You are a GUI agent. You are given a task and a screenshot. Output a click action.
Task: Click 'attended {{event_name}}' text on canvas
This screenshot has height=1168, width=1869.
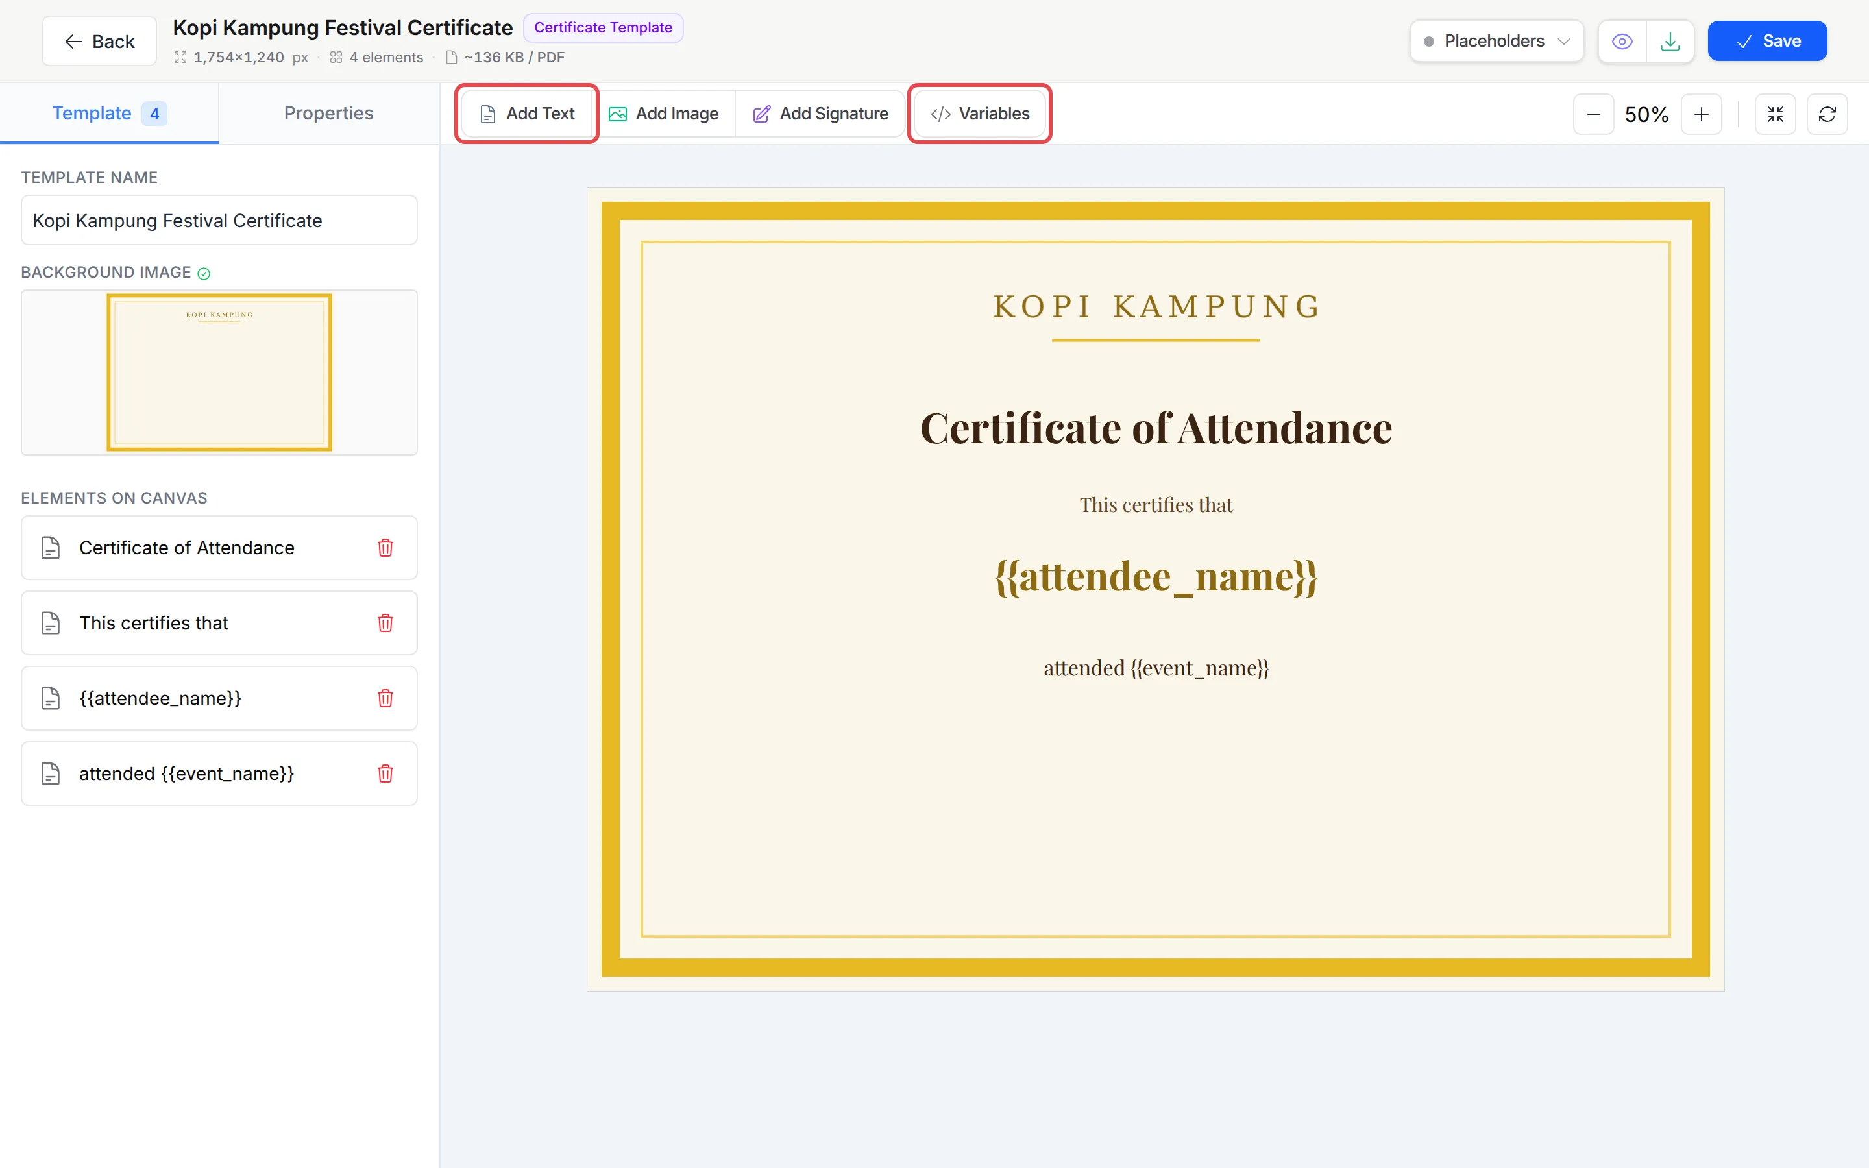click(x=1156, y=668)
